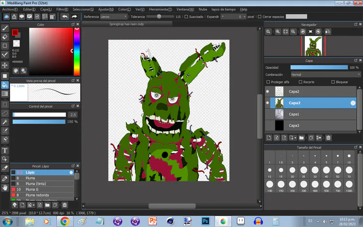Select the Hand pan tool

tap(5, 187)
